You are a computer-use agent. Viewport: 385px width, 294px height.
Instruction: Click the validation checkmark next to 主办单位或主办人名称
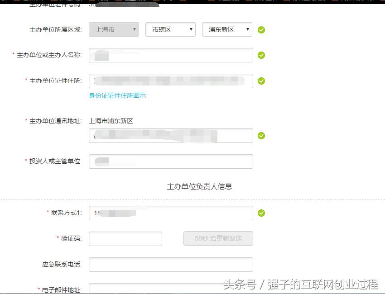(261, 55)
